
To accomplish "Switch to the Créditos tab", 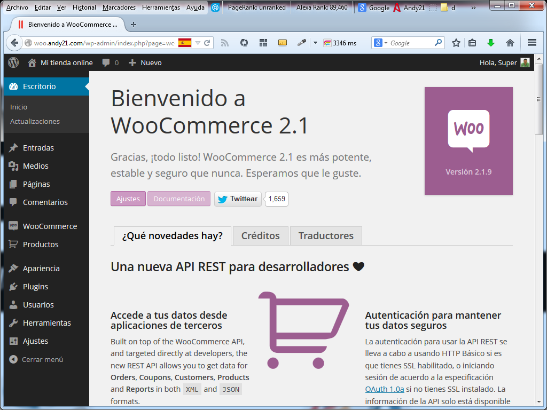I will click(261, 235).
